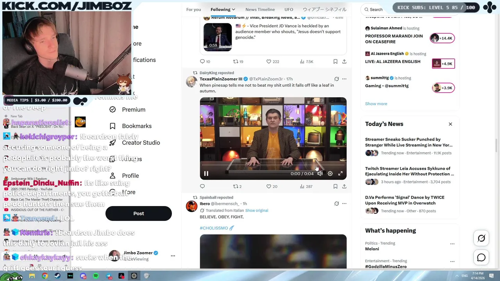Join summit1g space with +3.9K
This screenshot has height=281, width=500.
[x=443, y=88]
